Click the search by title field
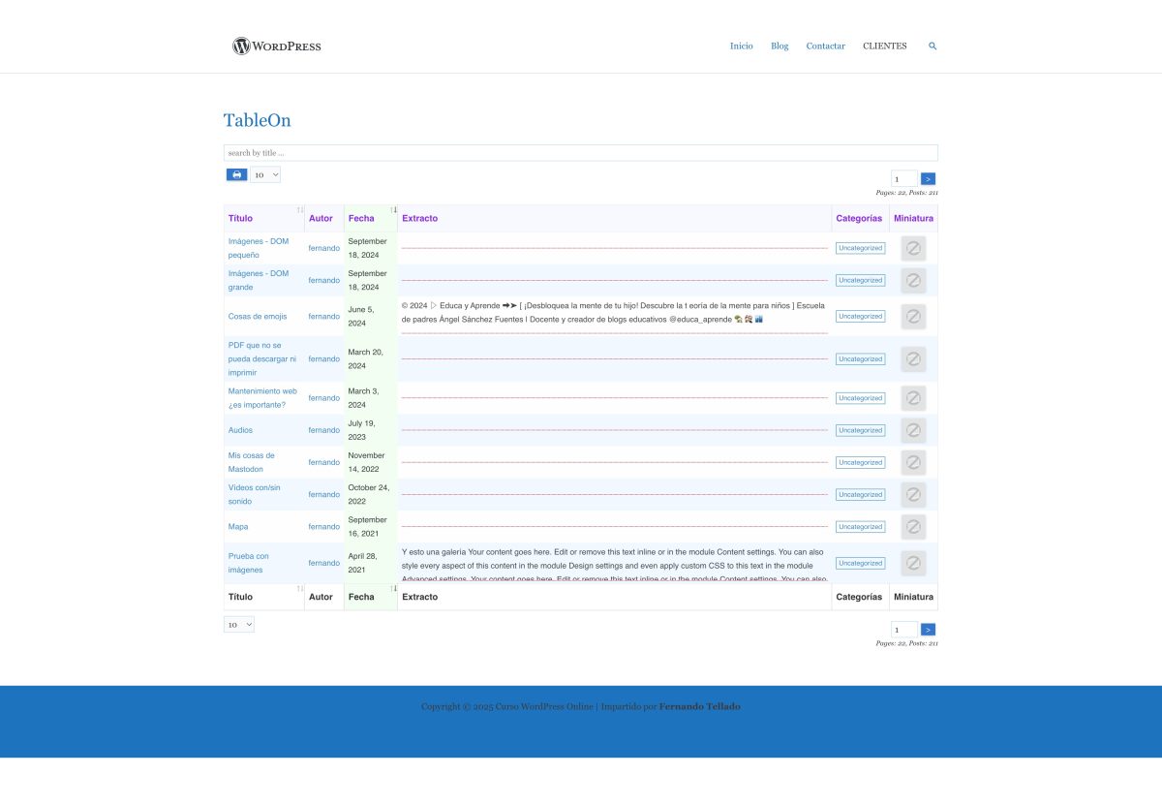The height and width of the screenshot is (806, 1162). (580, 153)
